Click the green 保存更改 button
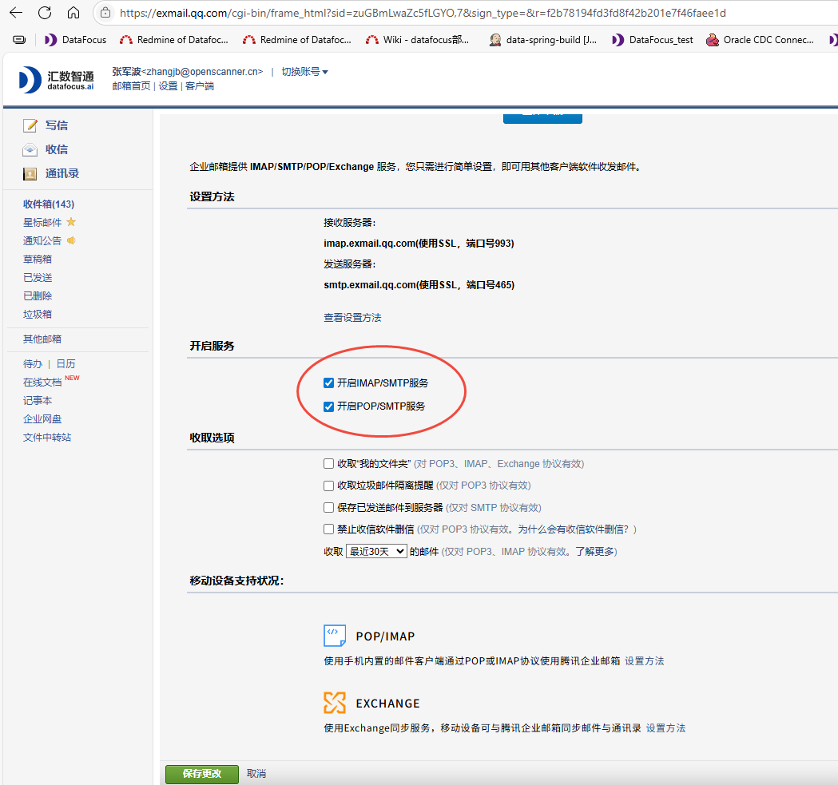The height and width of the screenshot is (785, 838). (202, 774)
